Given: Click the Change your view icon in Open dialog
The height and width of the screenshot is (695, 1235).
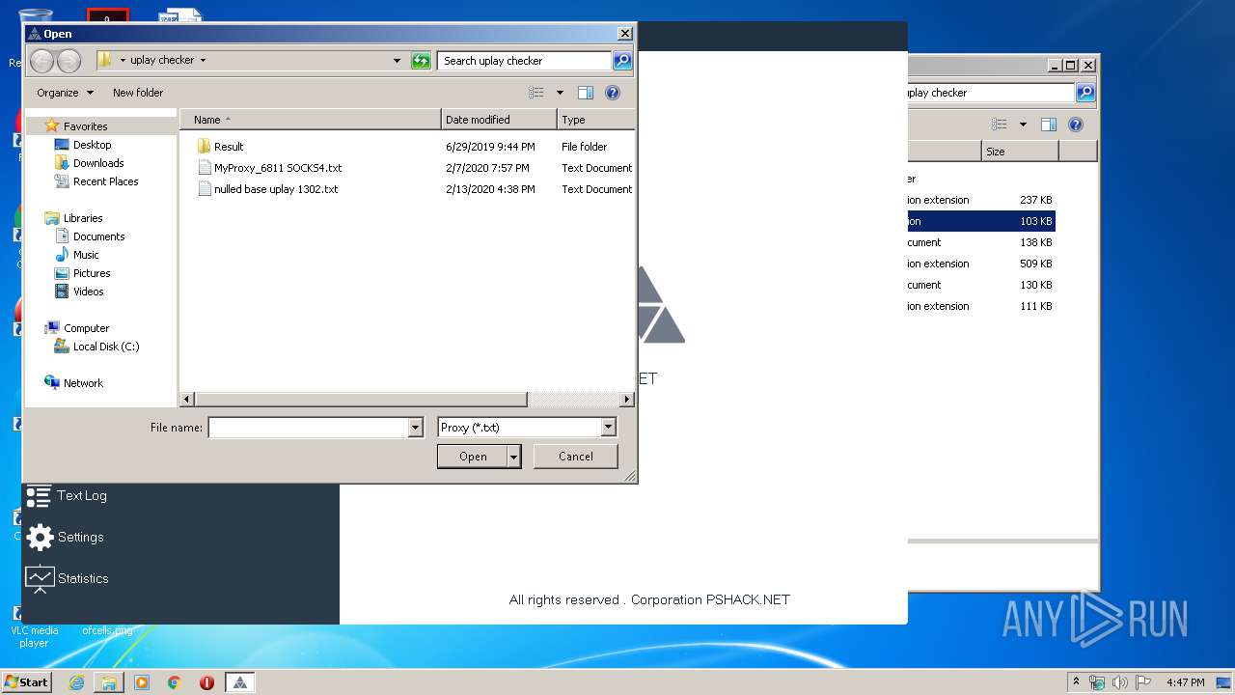Looking at the screenshot, I should click(536, 93).
